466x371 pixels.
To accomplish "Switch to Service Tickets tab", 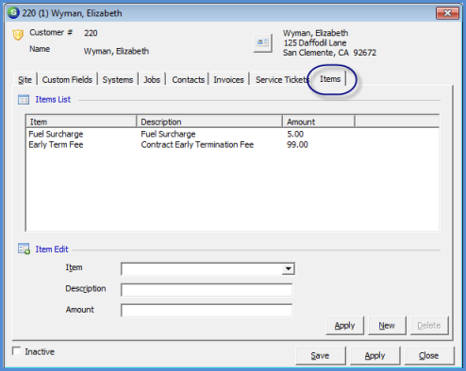I will [x=282, y=80].
